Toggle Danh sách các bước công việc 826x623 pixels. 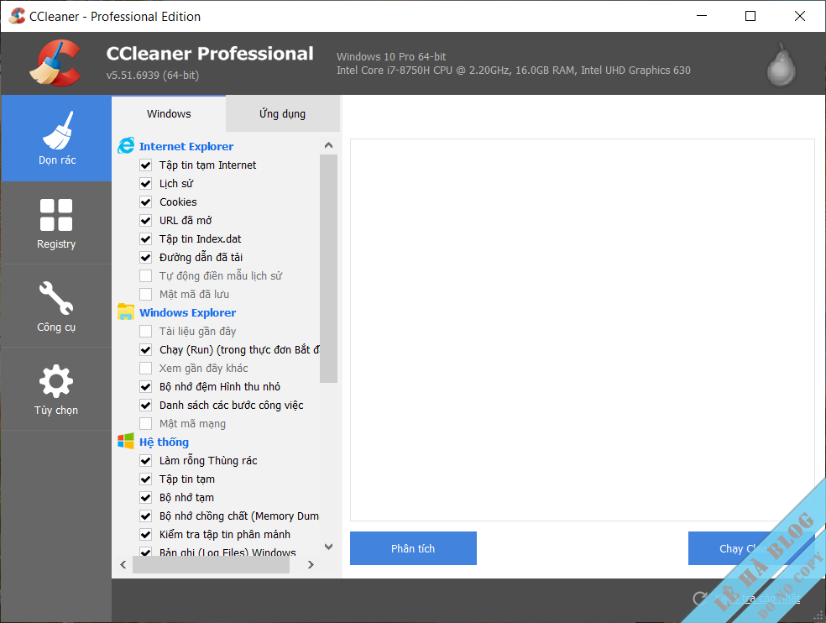[x=146, y=405]
